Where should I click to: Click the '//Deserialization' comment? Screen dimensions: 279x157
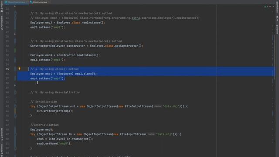(44, 125)
